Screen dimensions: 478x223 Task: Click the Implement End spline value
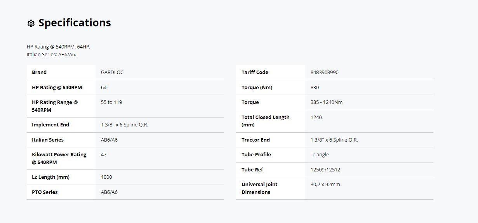(x=124, y=125)
